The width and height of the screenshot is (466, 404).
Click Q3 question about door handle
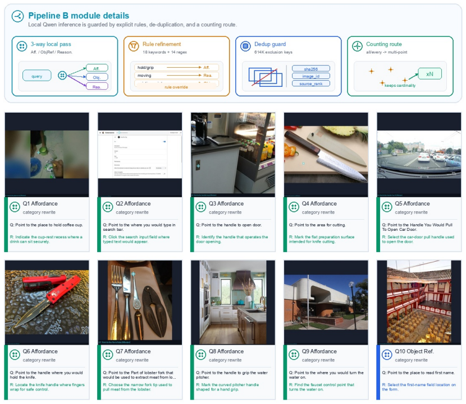(x=229, y=225)
